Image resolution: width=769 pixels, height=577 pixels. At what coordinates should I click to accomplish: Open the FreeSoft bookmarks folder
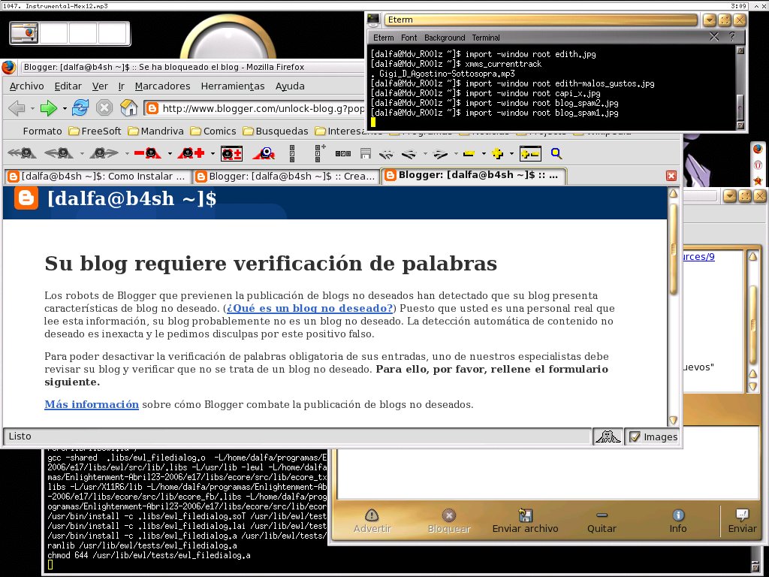coord(95,131)
